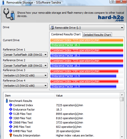The height and width of the screenshot is (139, 127).
Task: Select the 18.3 value in the results list
Action: (59, 110)
